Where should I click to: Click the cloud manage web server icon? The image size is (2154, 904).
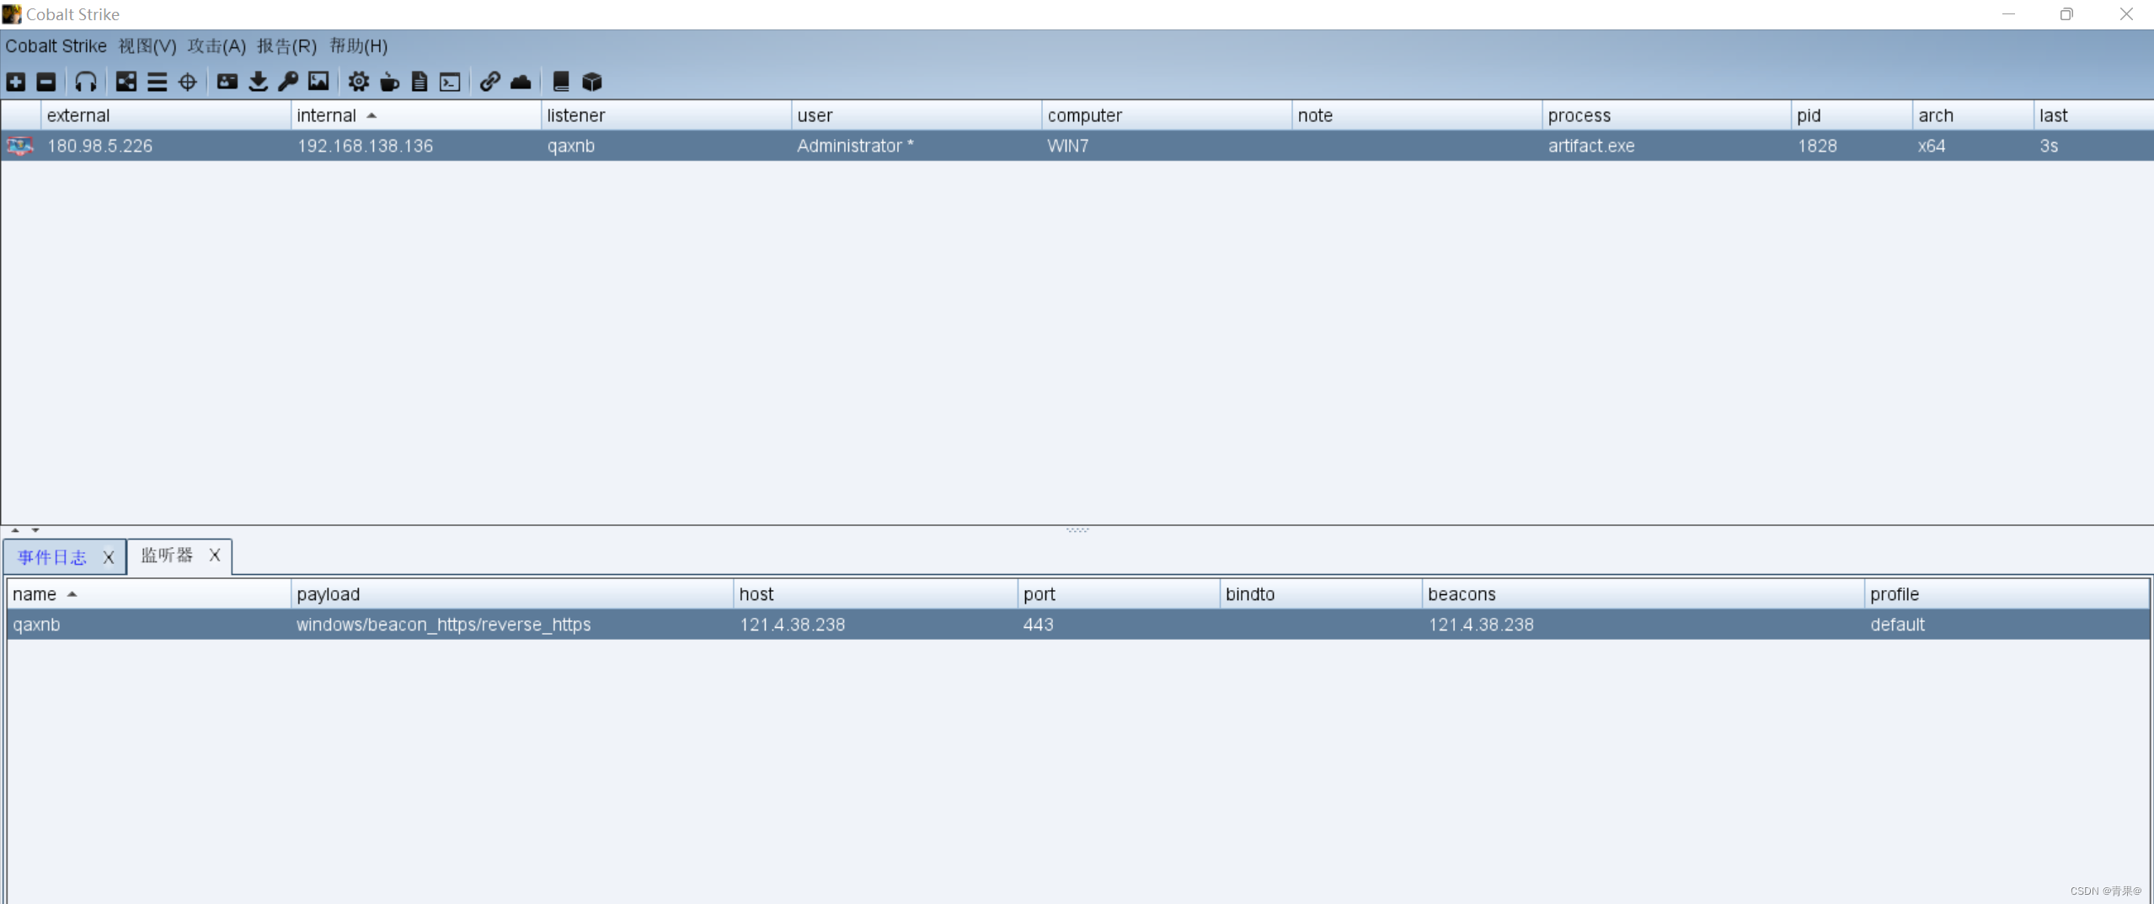521,82
